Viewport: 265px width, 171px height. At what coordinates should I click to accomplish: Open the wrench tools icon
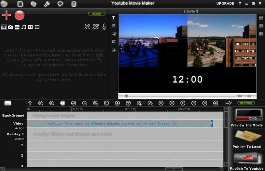click(x=47, y=4)
